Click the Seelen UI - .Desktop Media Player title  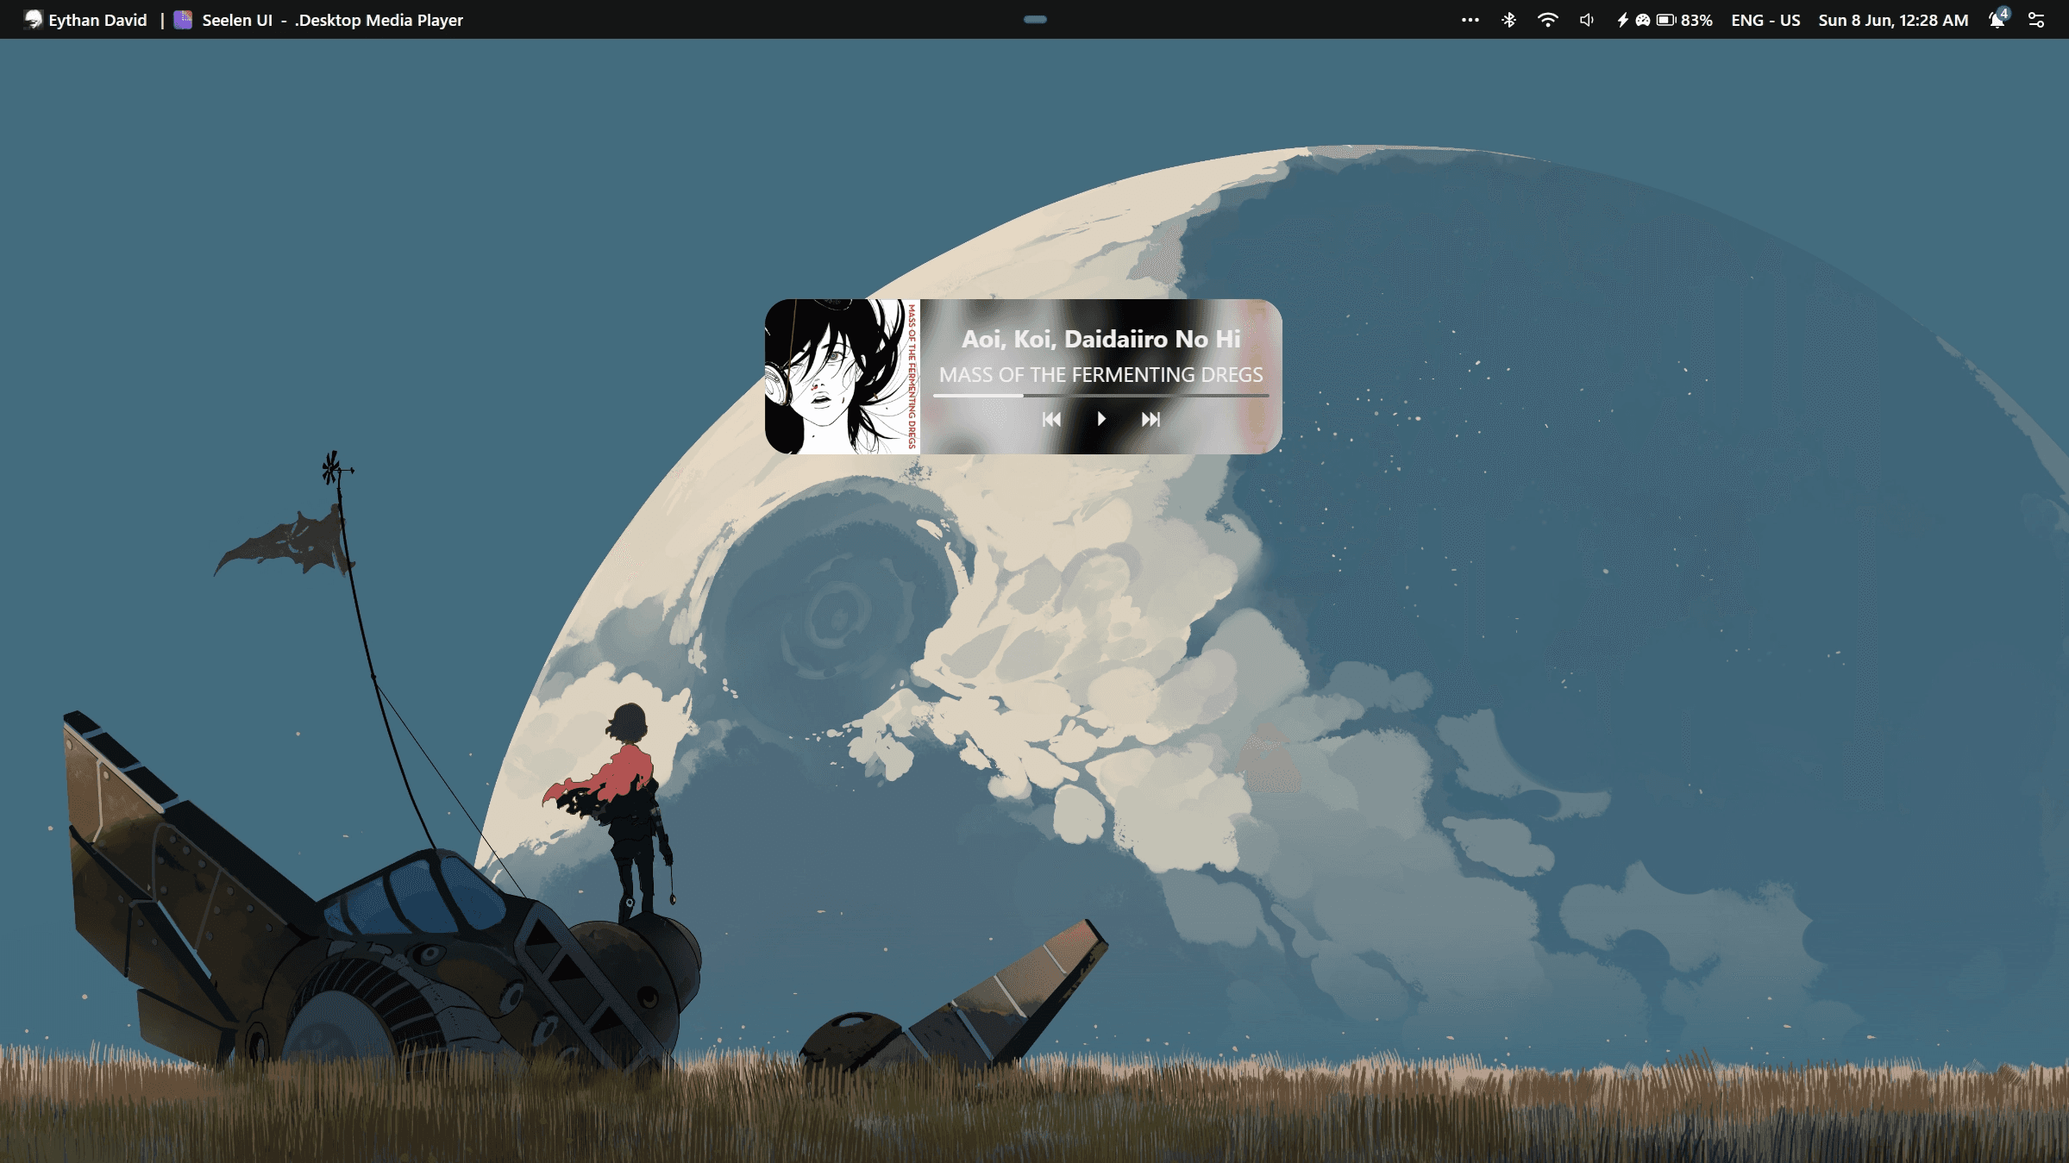point(332,20)
